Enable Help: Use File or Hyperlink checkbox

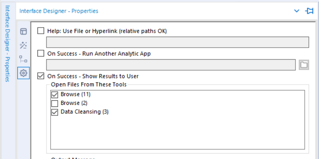pos(41,31)
